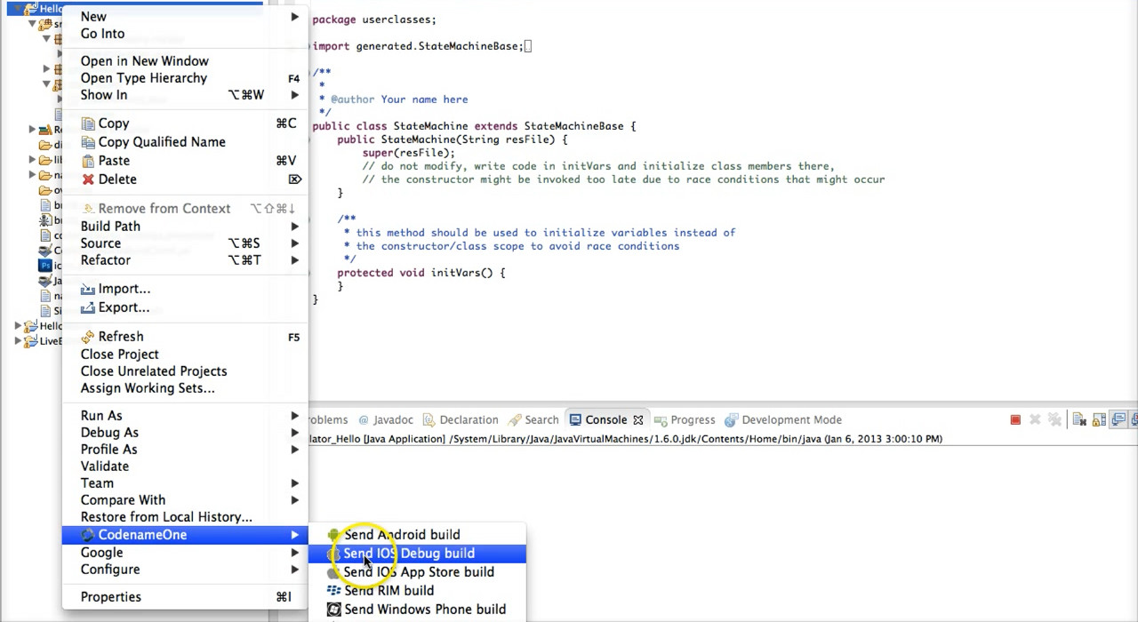The width and height of the screenshot is (1138, 622).
Task: Choose Send iOS App Store build
Action: pyautogui.click(x=417, y=572)
